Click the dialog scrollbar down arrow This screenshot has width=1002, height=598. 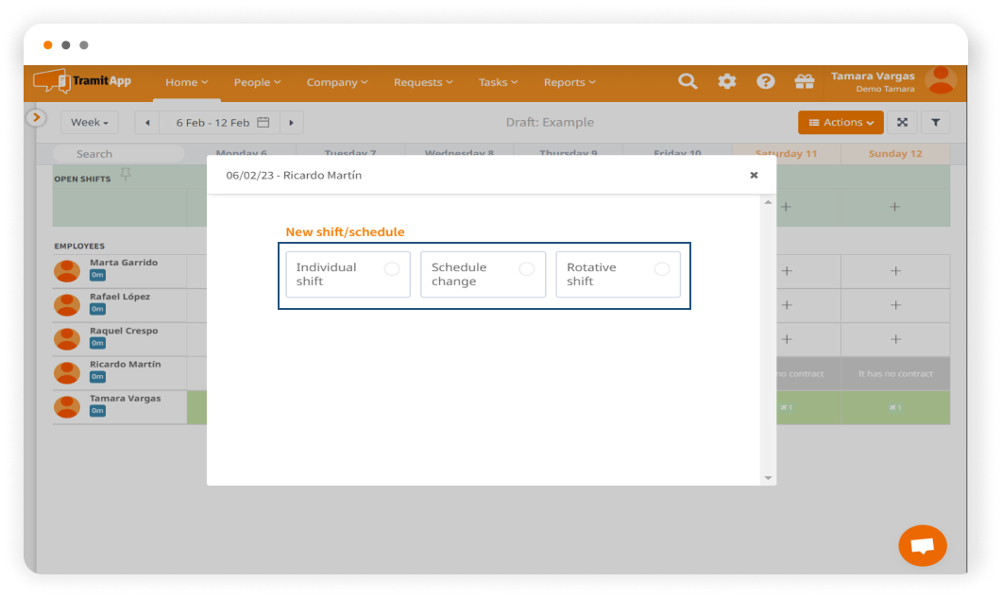coord(769,478)
